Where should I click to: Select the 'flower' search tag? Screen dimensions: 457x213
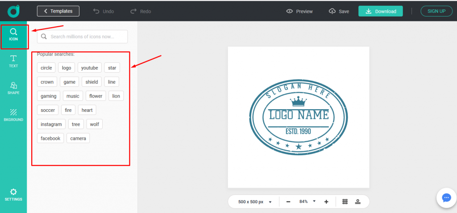[x=96, y=96]
